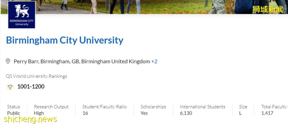The width and height of the screenshot is (288, 125).
Task: Click the Total Faculty stat label
Action: coord(274,107)
